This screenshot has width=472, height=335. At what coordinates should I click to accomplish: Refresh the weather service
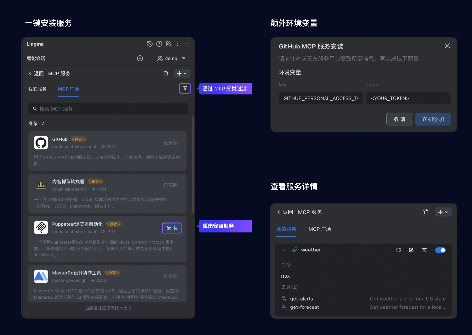pyautogui.click(x=398, y=250)
